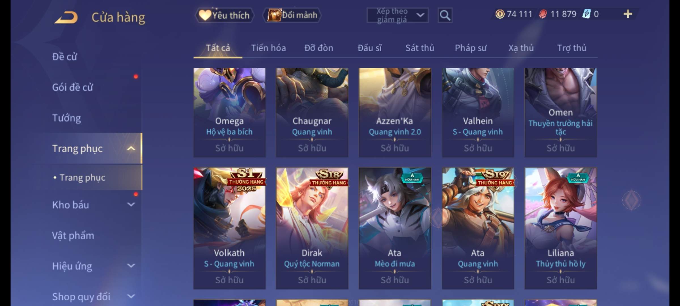Toggle the Yêu thích favorites filter
The height and width of the screenshot is (306, 680).
click(224, 15)
